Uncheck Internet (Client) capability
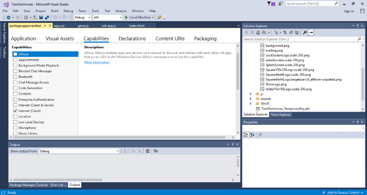The width and height of the screenshot is (367, 195). point(16,111)
